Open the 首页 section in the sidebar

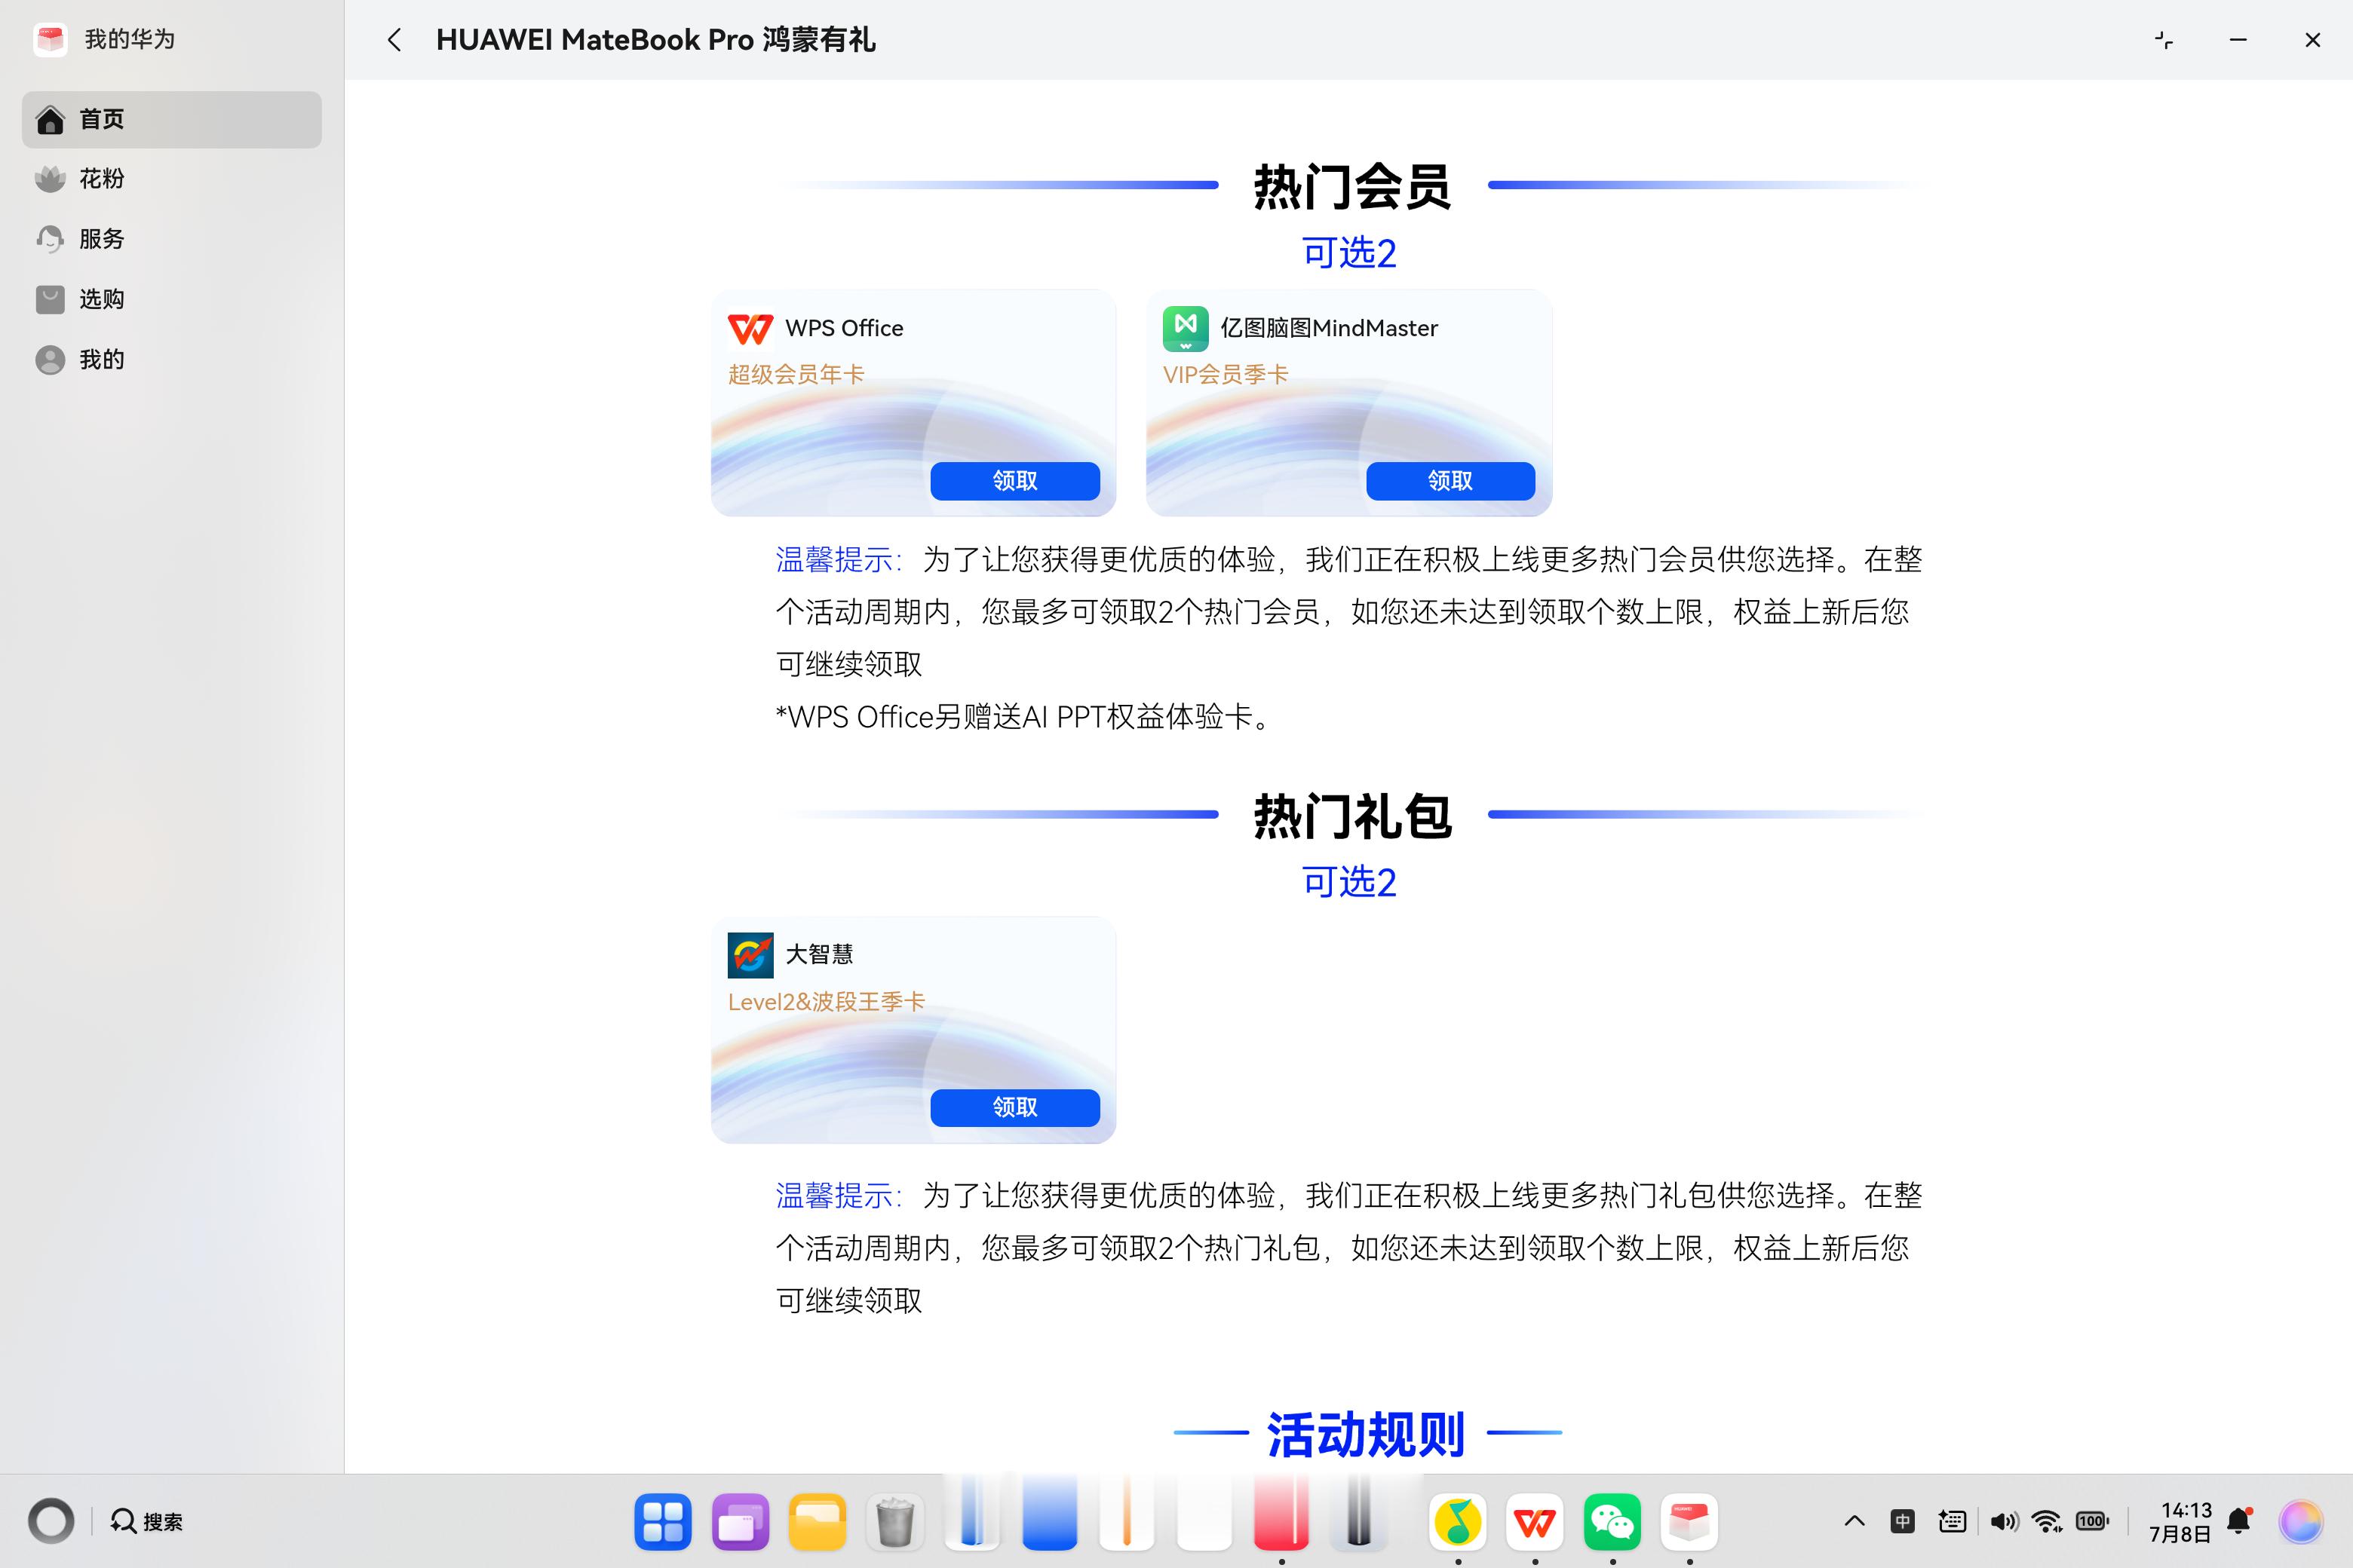pyautogui.click(x=171, y=119)
